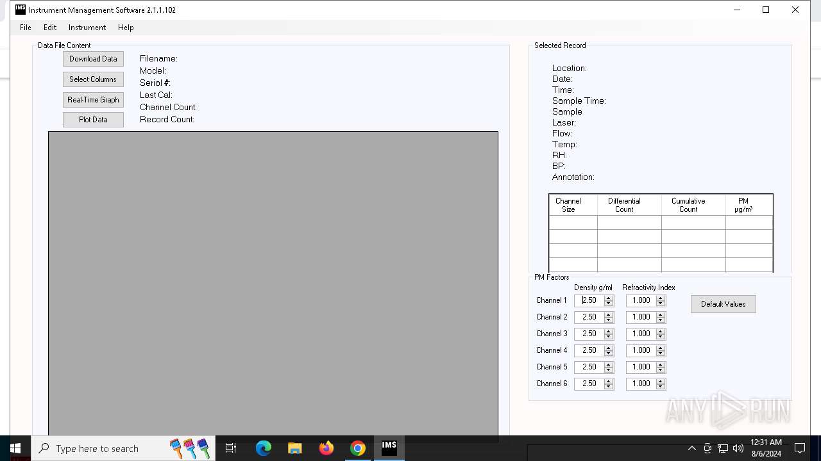
Task: Increase Channel 5 refractivity index up arrow
Action: [x=661, y=364]
